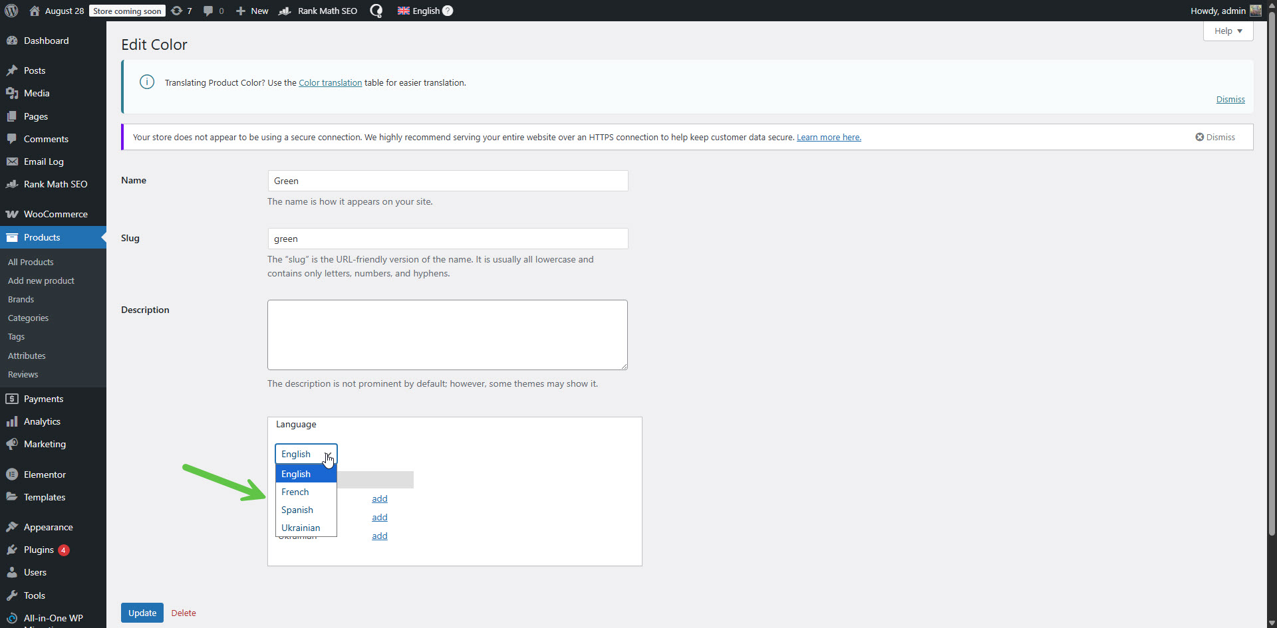Click the Dashboard gauge icon in sidebar

coord(12,41)
